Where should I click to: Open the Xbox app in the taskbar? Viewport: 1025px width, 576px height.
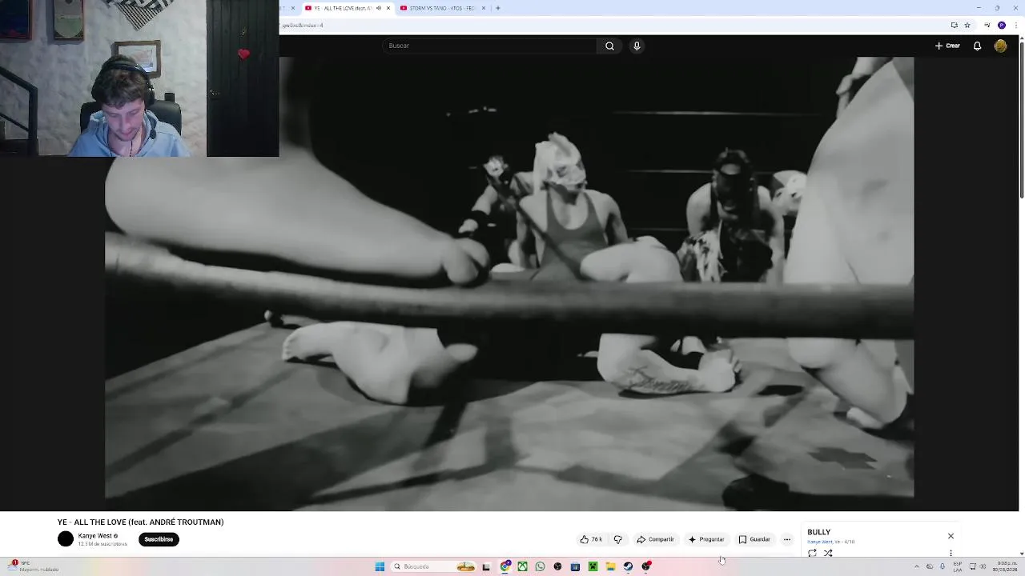[x=522, y=566]
